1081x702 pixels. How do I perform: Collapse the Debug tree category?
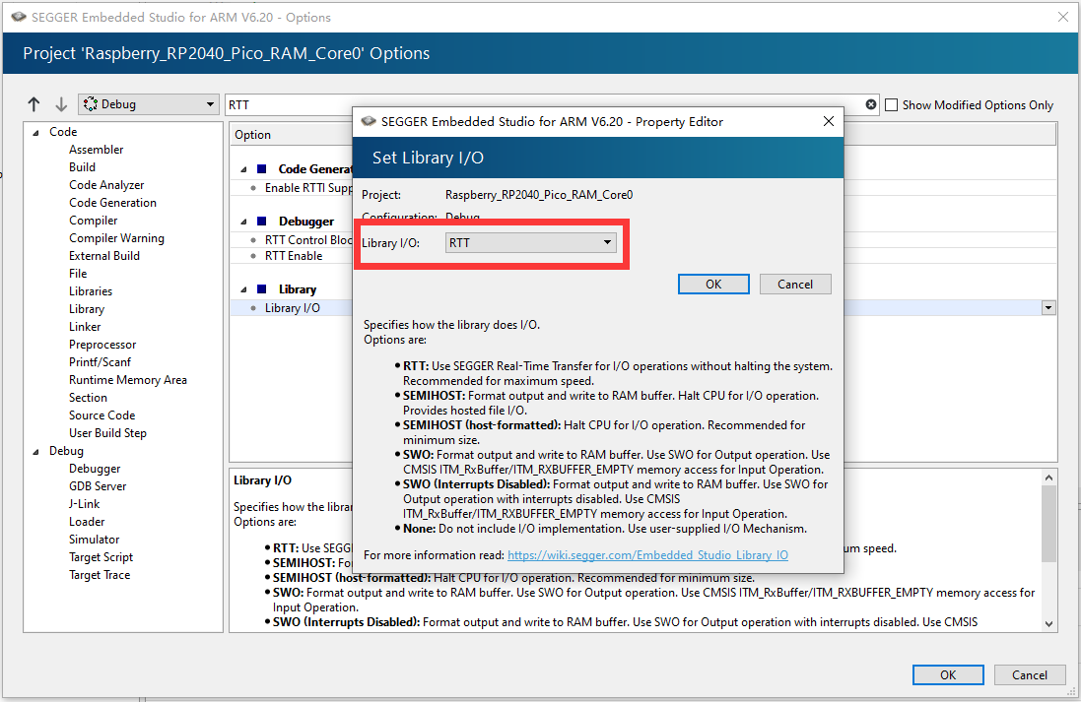pos(35,451)
